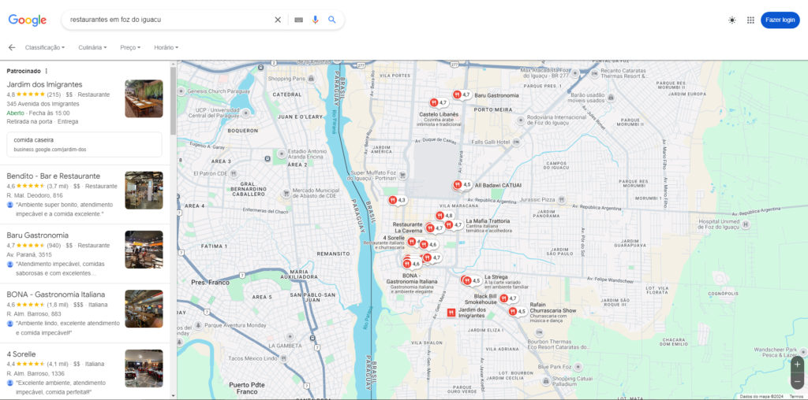The height and width of the screenshot is (400, 808).
Task: Toggle the dark theme sun icon
Action: [x=732, y=20]
